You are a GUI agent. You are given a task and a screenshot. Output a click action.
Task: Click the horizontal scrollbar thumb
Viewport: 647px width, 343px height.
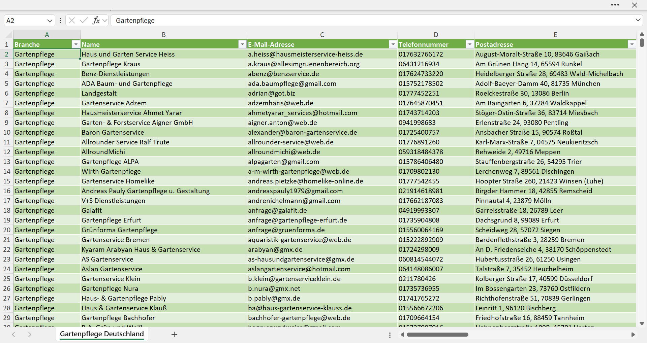(x=437, y=335)
